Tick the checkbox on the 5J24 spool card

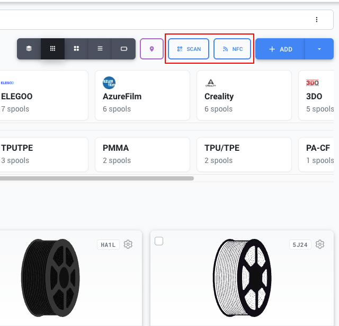coord(159,241)
